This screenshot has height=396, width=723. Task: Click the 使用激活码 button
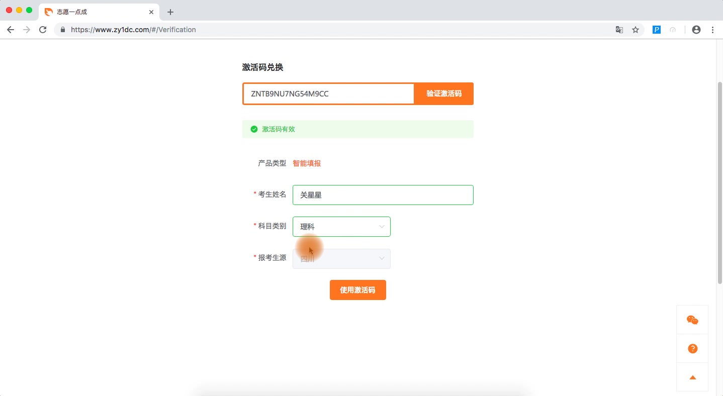point(358,290)
